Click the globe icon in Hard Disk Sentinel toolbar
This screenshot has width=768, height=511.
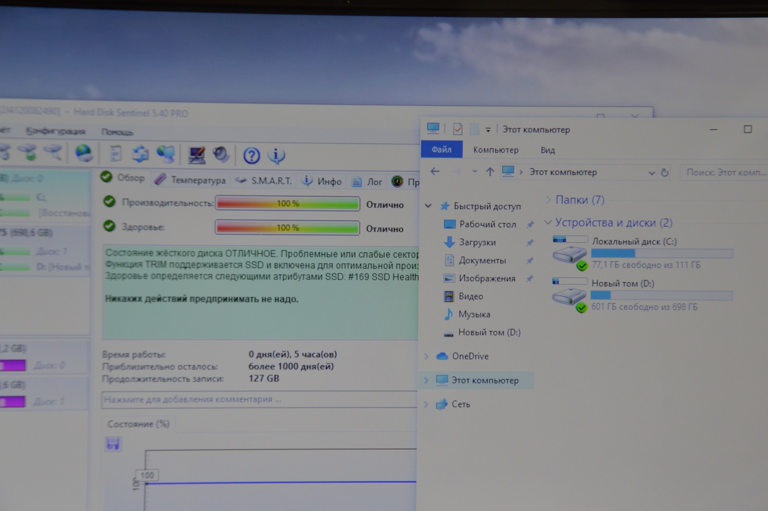pyautogui.click(x=84, y=153)
